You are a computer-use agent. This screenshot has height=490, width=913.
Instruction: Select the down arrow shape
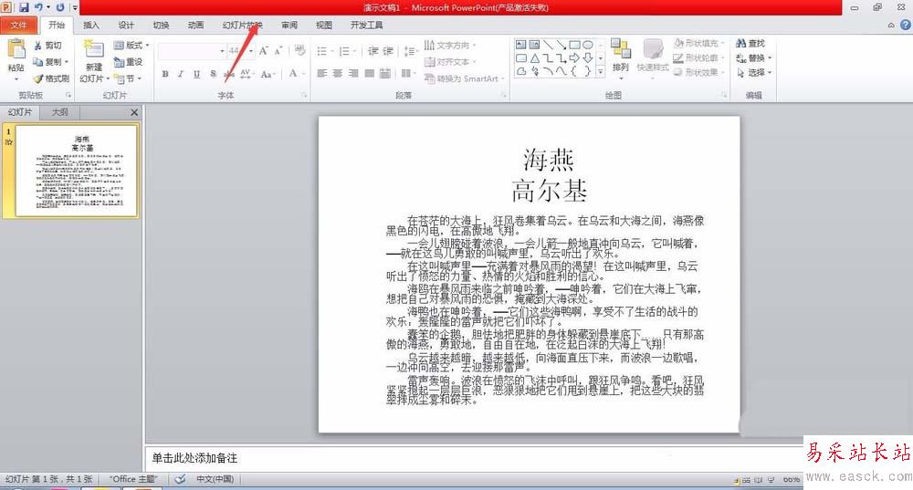click(588, 57)
